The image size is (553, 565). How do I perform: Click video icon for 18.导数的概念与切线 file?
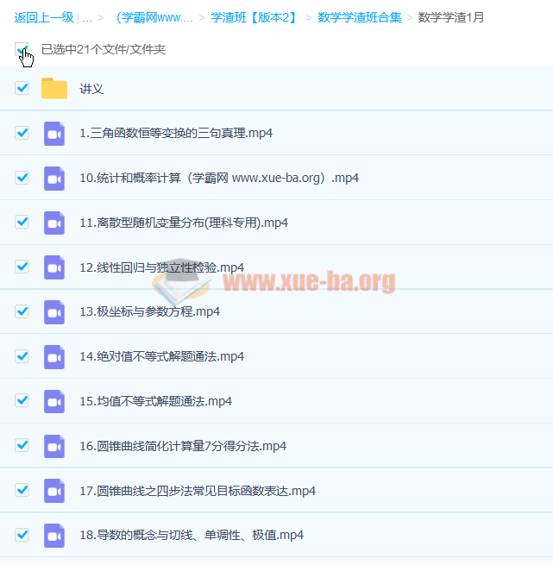[54, 536]
